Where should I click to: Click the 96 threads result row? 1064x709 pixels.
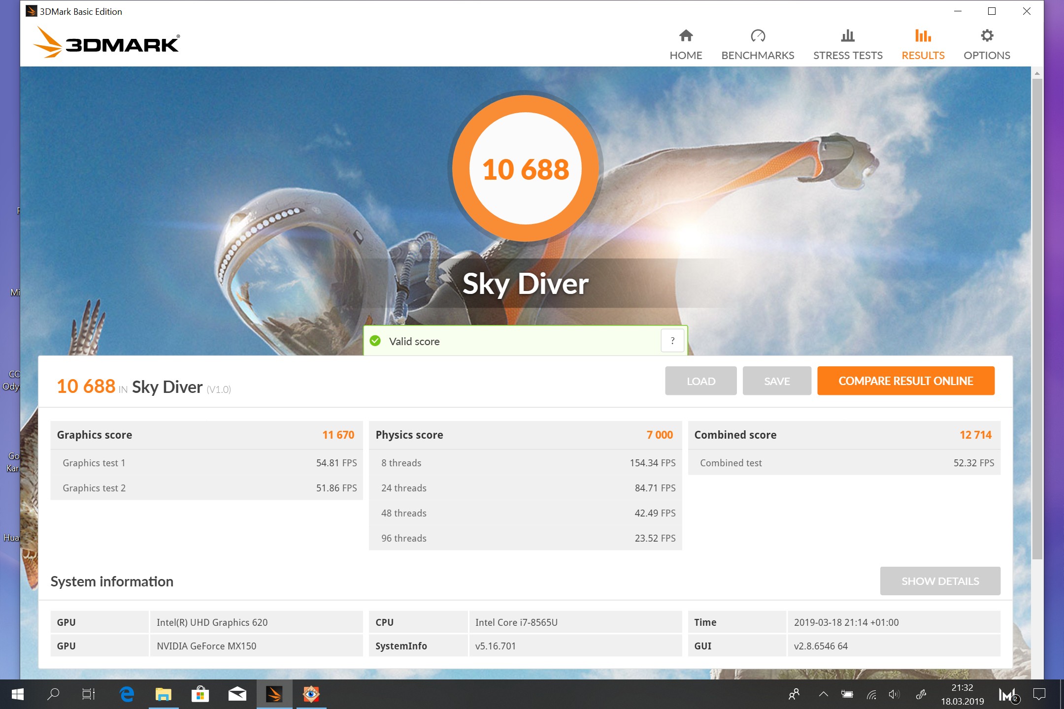pyautogui.click(x=525, y=538)
